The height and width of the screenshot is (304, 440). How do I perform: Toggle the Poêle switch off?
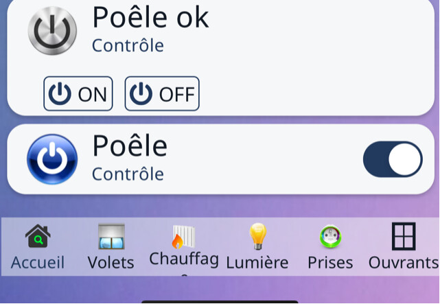click(x=393, y=159)
